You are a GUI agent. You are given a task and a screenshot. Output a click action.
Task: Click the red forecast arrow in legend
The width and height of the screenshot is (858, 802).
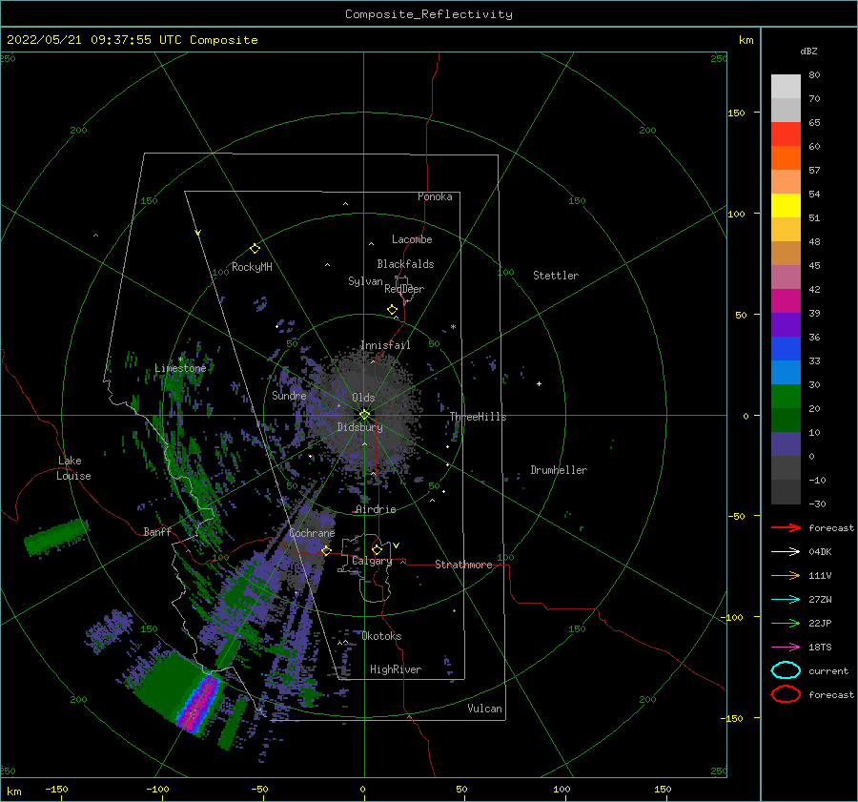786,527
